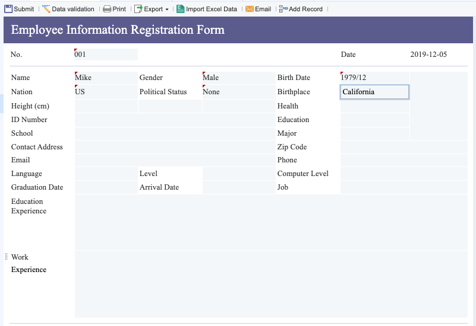
Task: Click the Email toolbar label
Action: 263,9
